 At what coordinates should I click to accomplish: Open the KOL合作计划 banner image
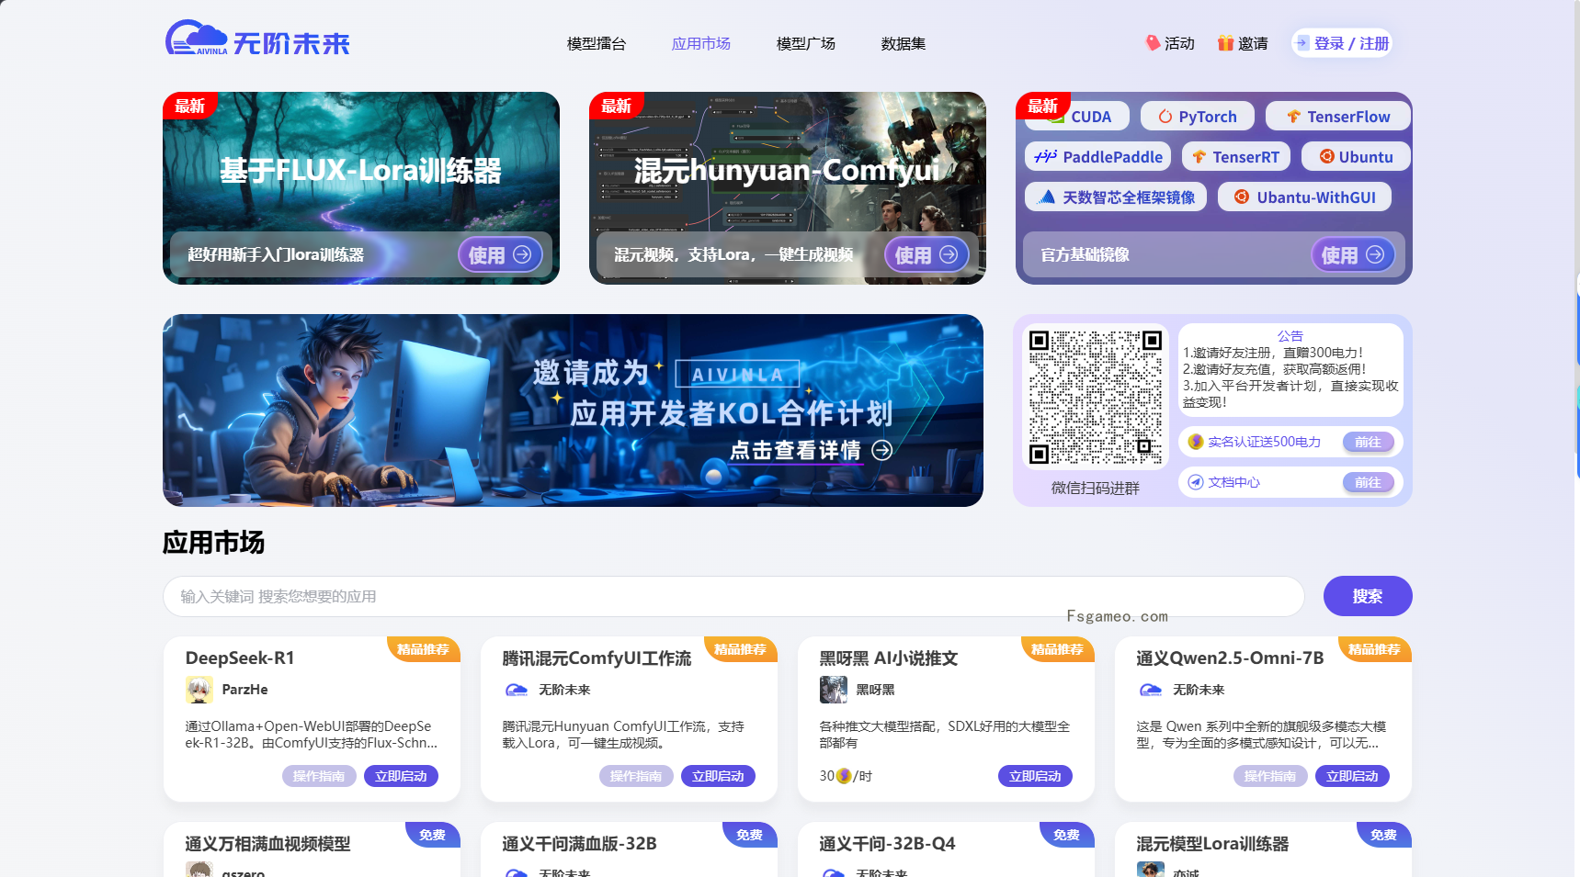573,410
